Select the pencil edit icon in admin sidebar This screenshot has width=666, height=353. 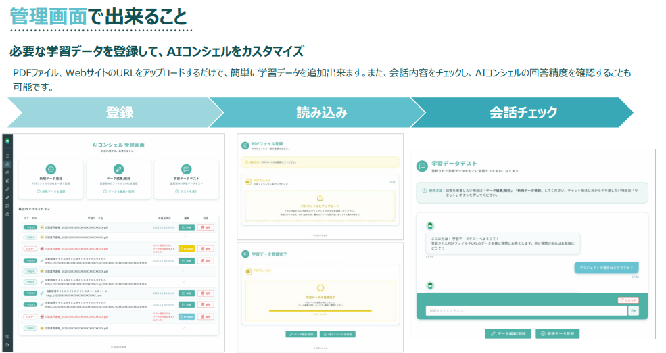click(7, 198)
